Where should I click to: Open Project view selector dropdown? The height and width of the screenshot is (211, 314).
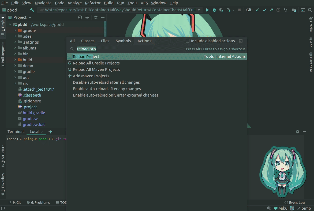pyautogui.click(x=30, y=18)
